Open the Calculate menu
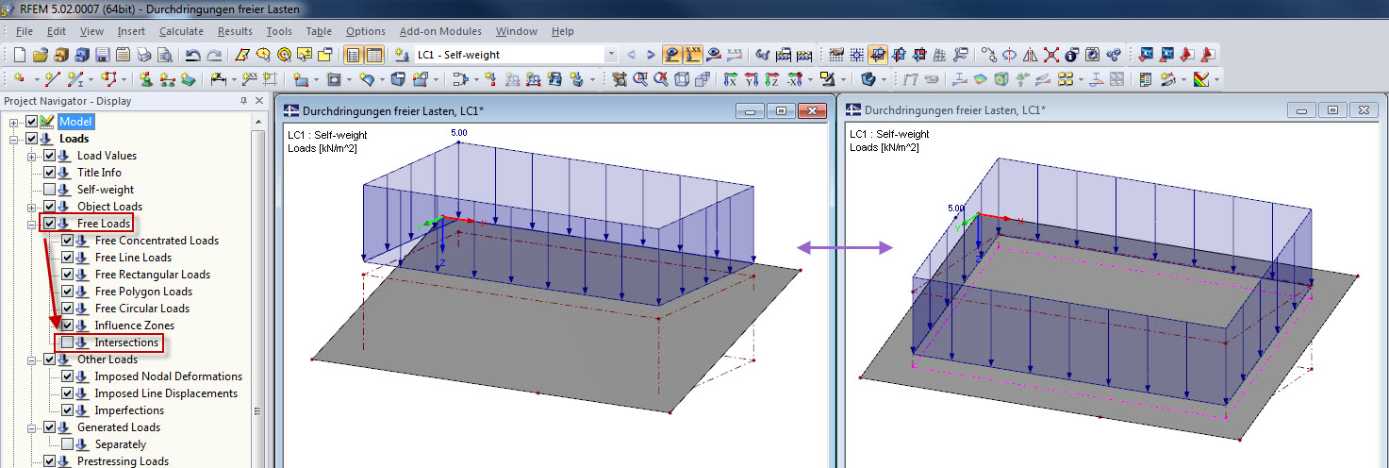1389x468 pixels. [181, 31]
